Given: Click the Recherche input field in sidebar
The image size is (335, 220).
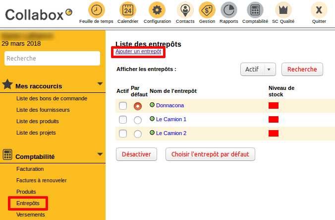Looking at the screenshot, I should coord(53,59).
